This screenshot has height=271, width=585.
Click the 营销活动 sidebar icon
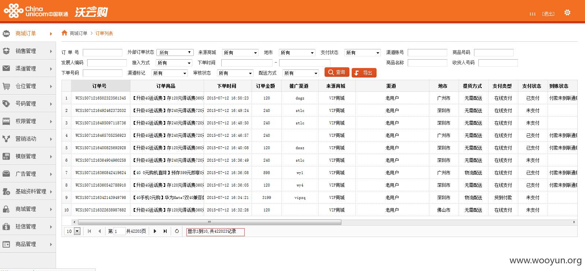pos(6,139)
